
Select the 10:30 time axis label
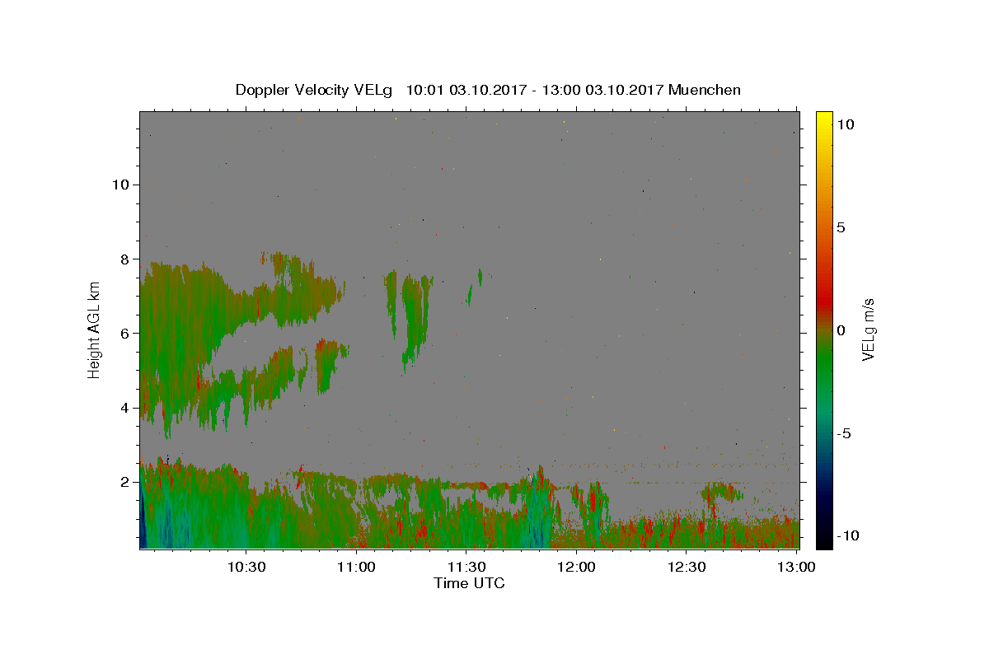[246, 567]
